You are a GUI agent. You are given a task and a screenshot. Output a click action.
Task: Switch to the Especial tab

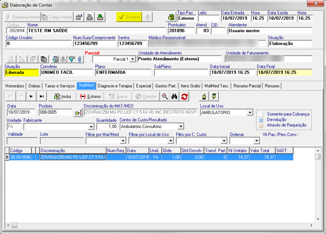pos(144,86)
